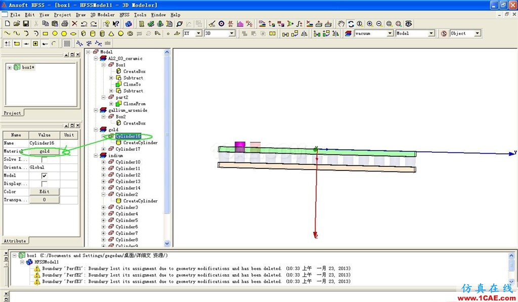Draw a circle with the circle tool

pyautogui.click(x=55, y=33)
